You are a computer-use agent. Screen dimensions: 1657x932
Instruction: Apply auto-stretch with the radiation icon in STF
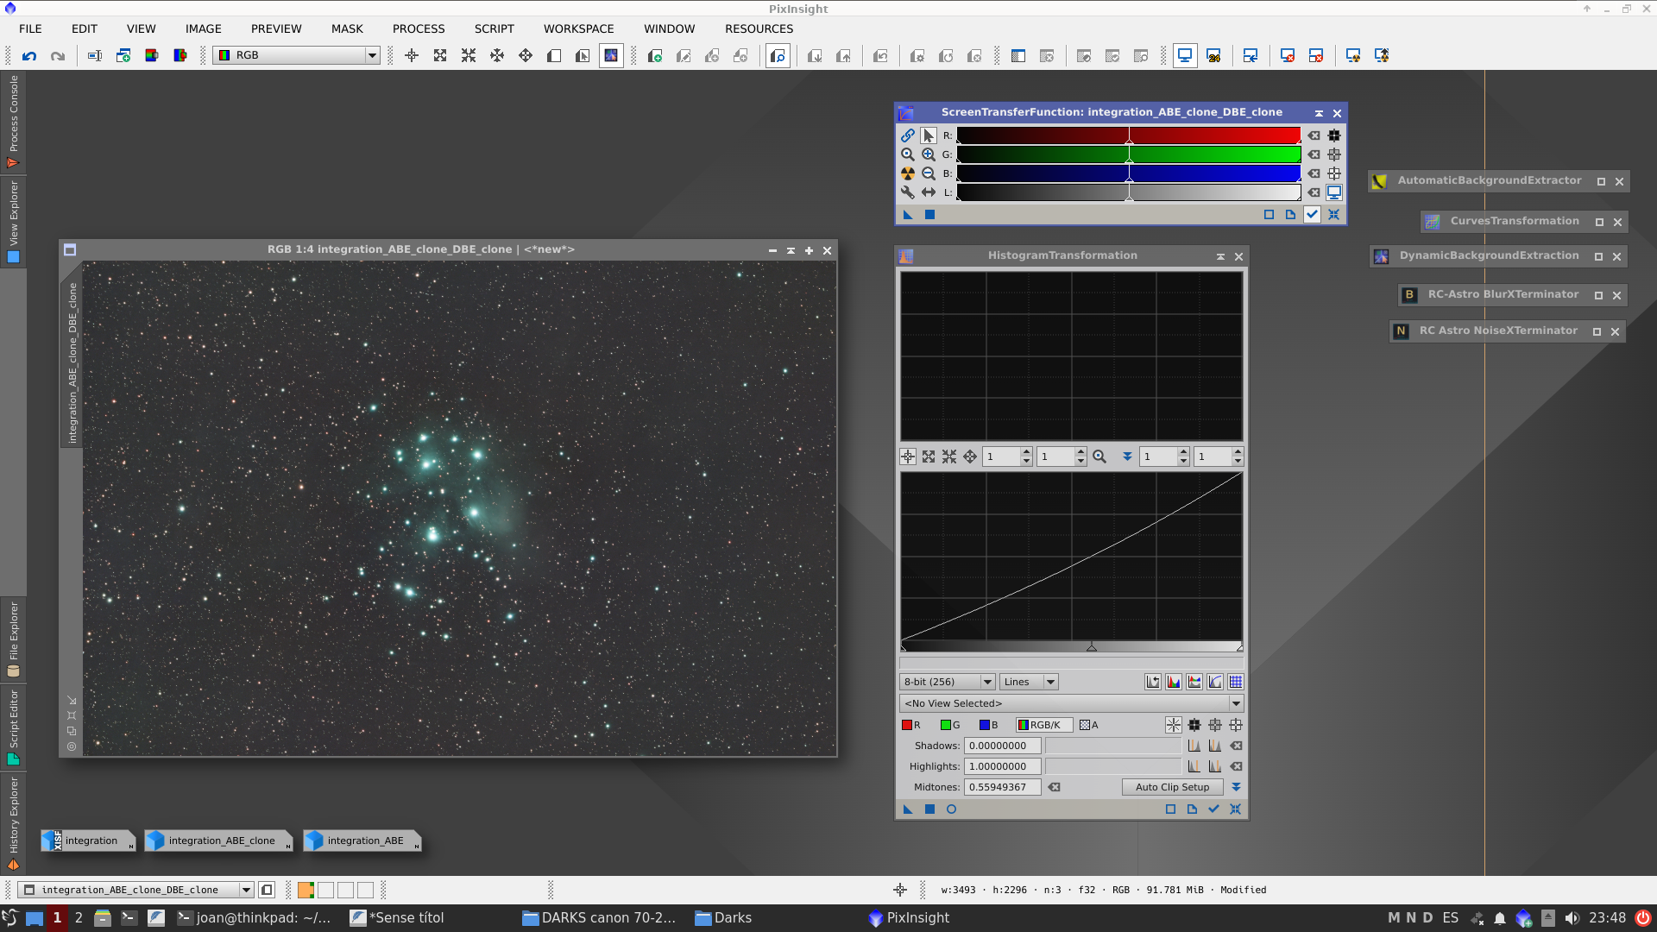point(908,173)
